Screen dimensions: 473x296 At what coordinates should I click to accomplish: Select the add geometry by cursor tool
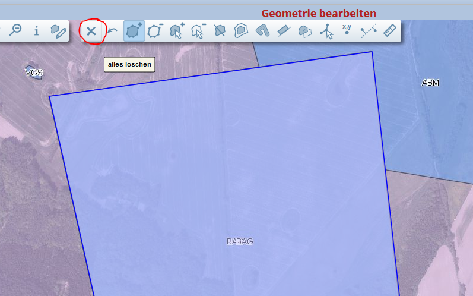(x=177, y=31)
